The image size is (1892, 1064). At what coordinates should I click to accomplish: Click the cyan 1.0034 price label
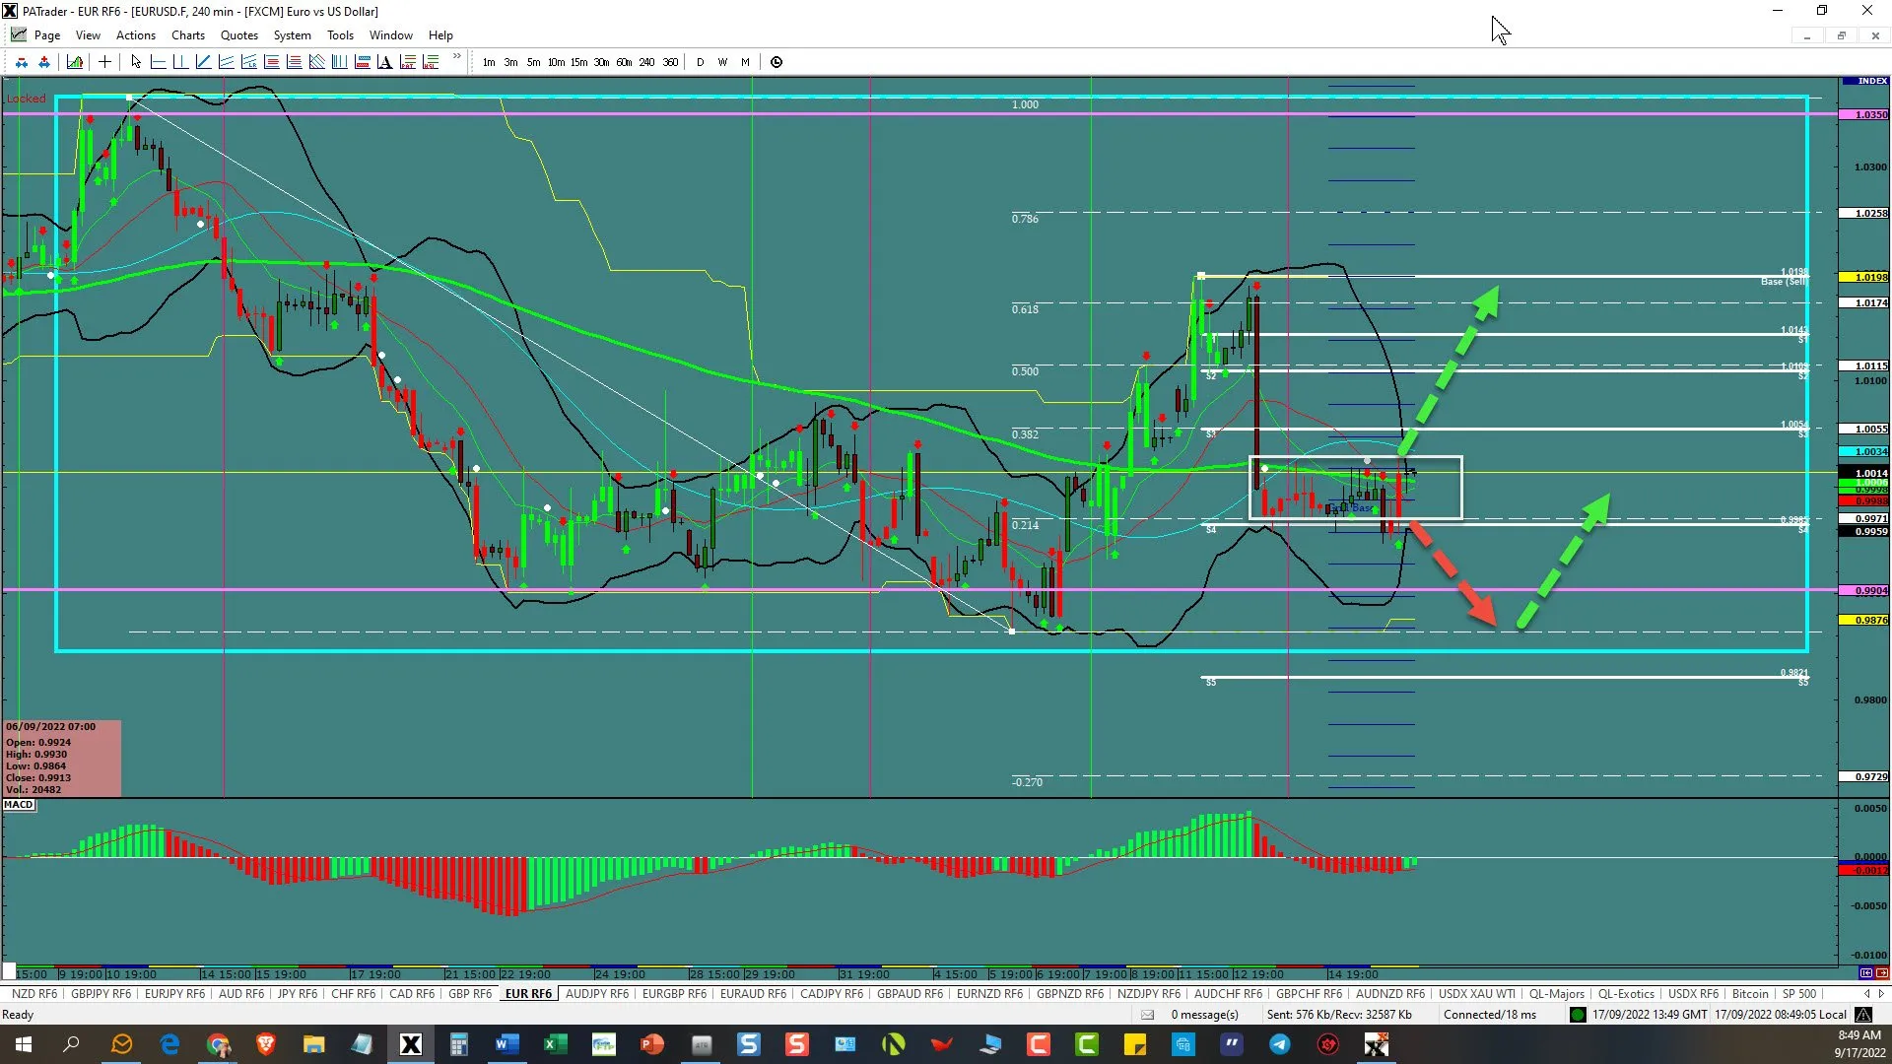(1864, 451)
